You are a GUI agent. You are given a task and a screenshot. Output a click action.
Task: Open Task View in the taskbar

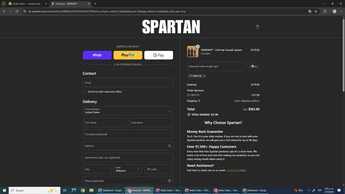[x=65, y=190]
